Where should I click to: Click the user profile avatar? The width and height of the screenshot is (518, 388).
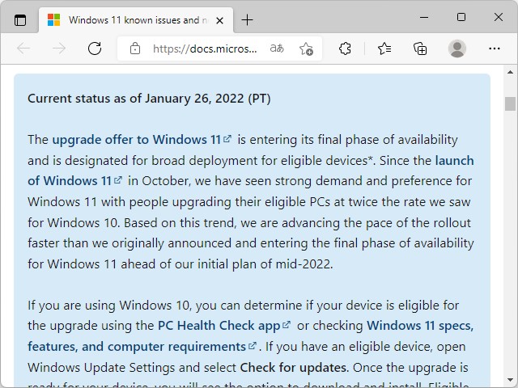(x=457, y=48)
